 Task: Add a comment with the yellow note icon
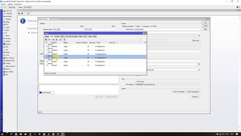pos(60,40)
